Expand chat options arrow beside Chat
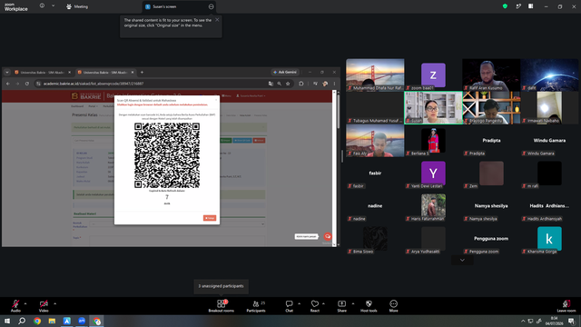The image size is (581, 327). coord(299,303)
